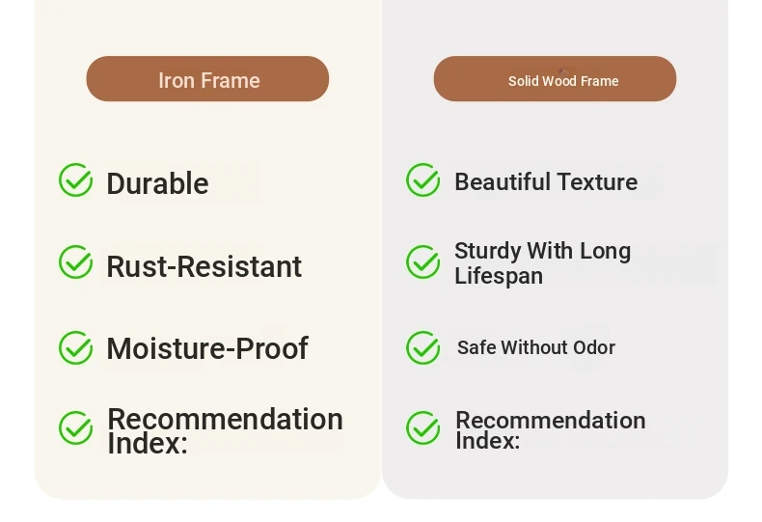Click the checkmark icon next to Rust-Resistant
The height and width of the screenshot is (522, 762).
point(76,262)
